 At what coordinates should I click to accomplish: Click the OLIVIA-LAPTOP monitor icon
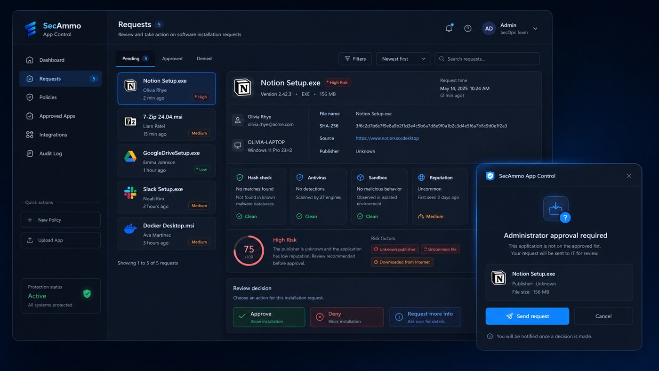[x=238, y=145]
